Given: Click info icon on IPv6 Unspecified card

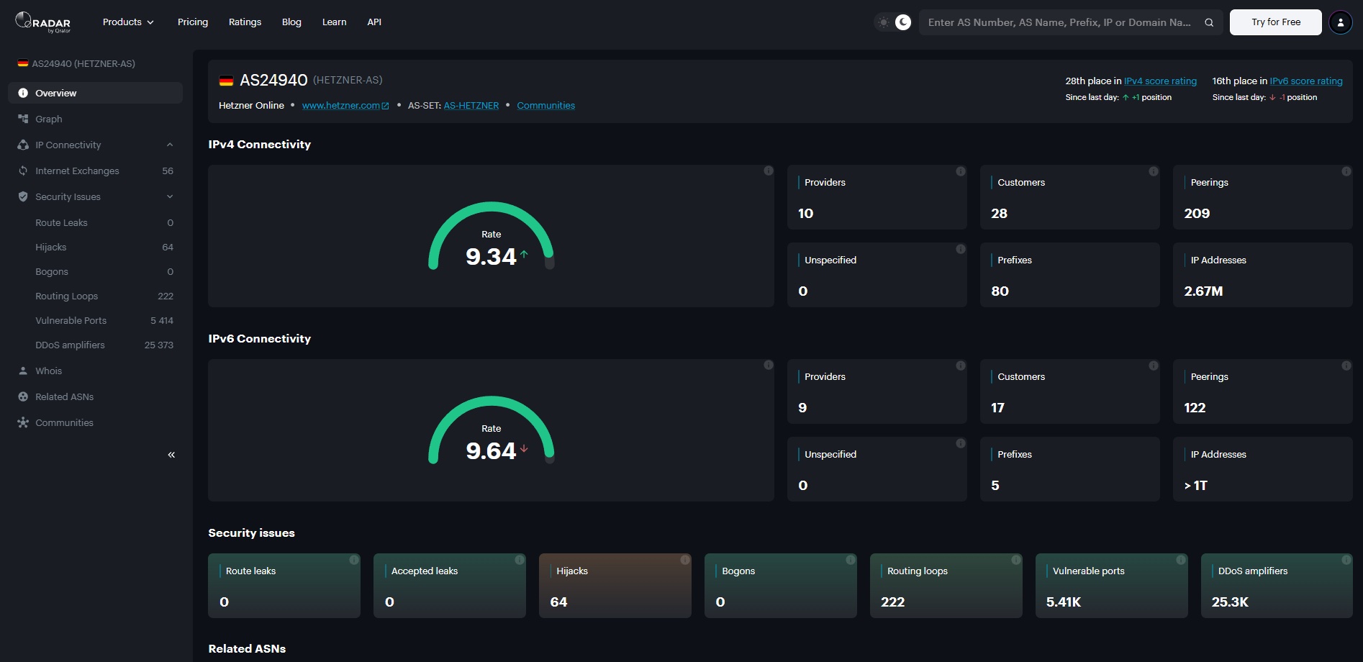Looking at the screenshot, I should point(961,443).
